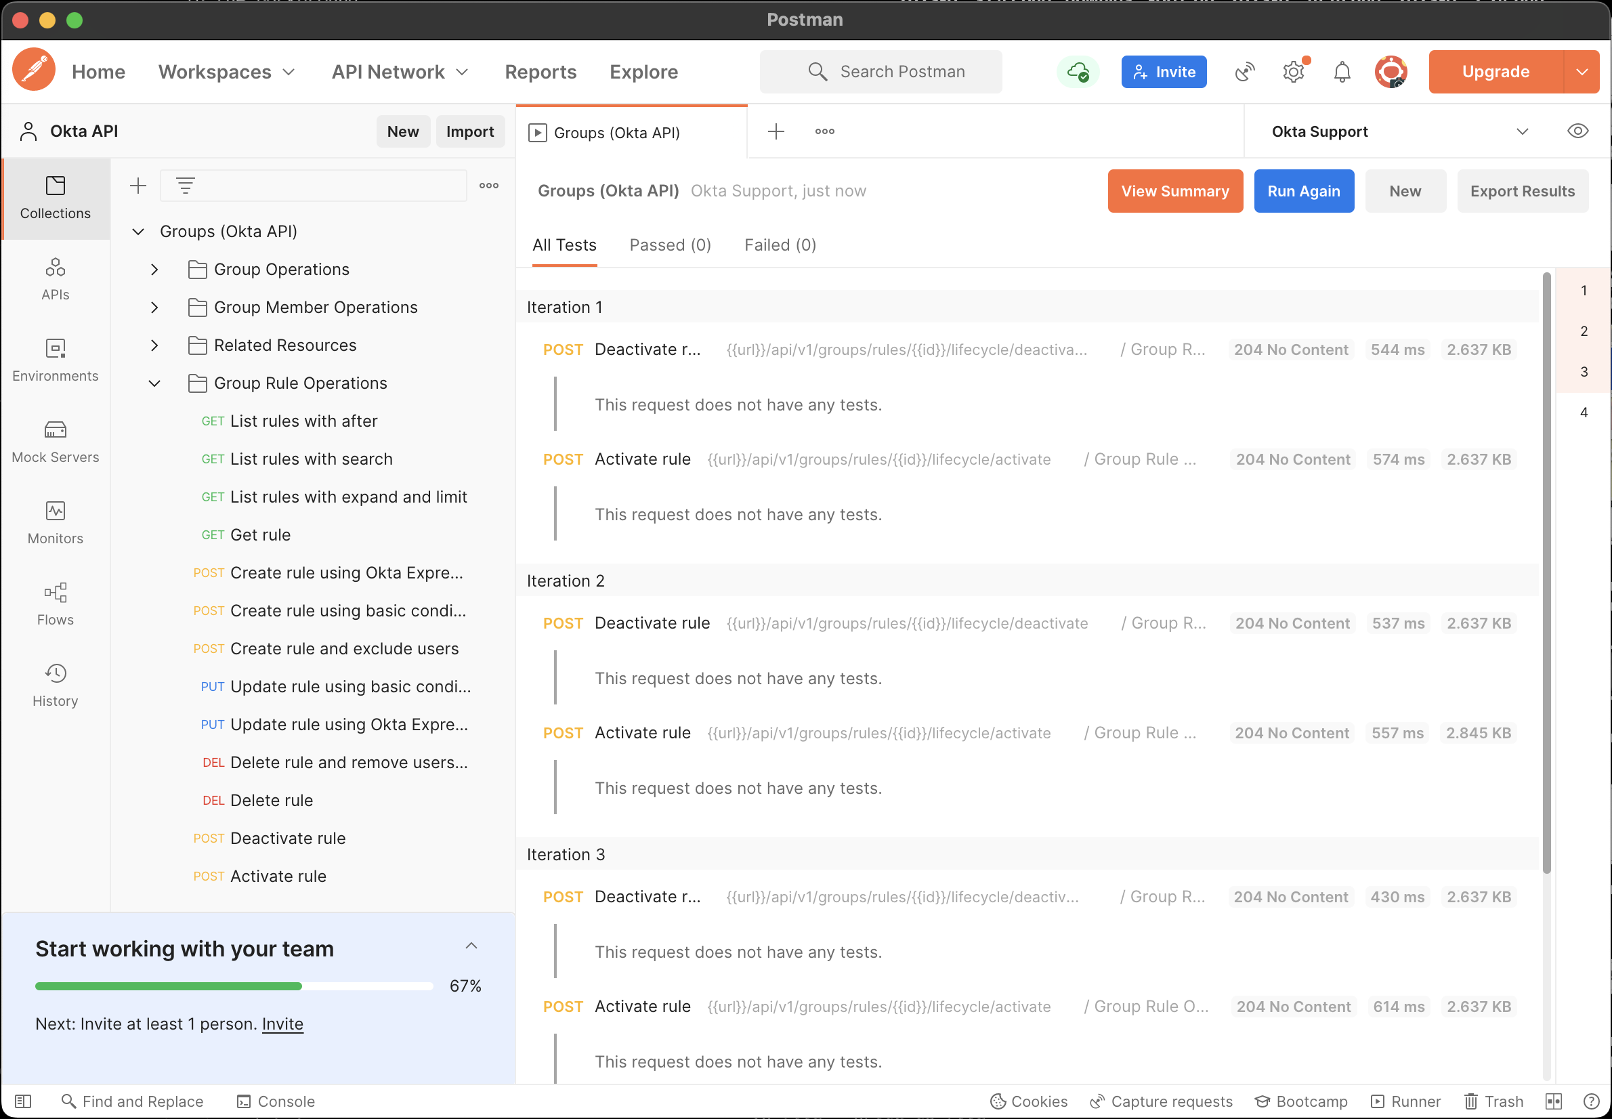This screenshot has height=1119, width=1612.
Task: Click the Invite button in header
Action: pyautogui.click(x=1164, y=72)
